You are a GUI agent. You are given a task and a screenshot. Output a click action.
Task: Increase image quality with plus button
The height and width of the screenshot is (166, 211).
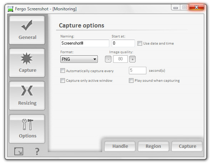tap(132, 59)
